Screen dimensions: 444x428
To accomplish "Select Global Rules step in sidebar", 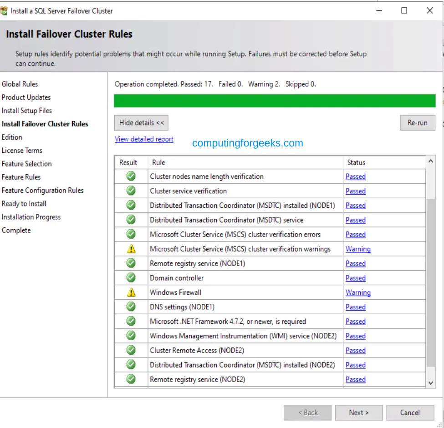I will click(x=20, y=84).
